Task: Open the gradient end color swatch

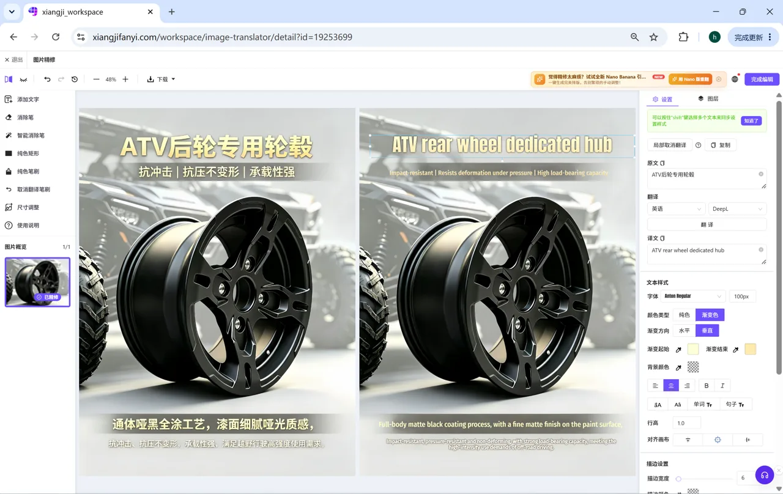Action: click(x=751, y=350)
